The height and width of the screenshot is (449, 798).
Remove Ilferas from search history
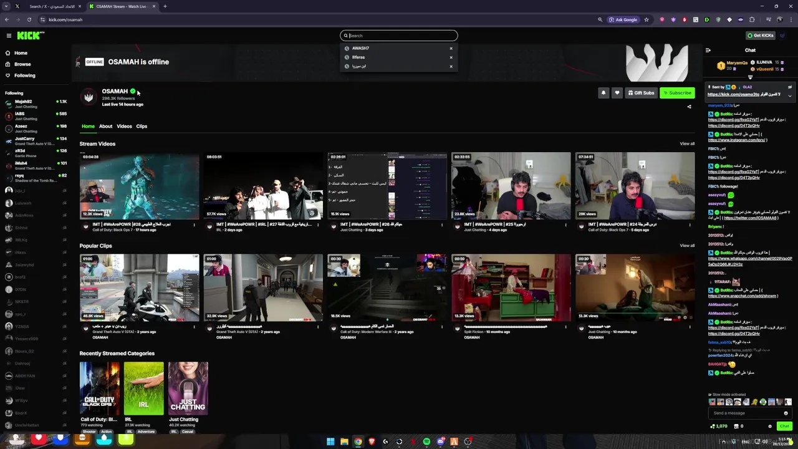(x=451, y=57)
